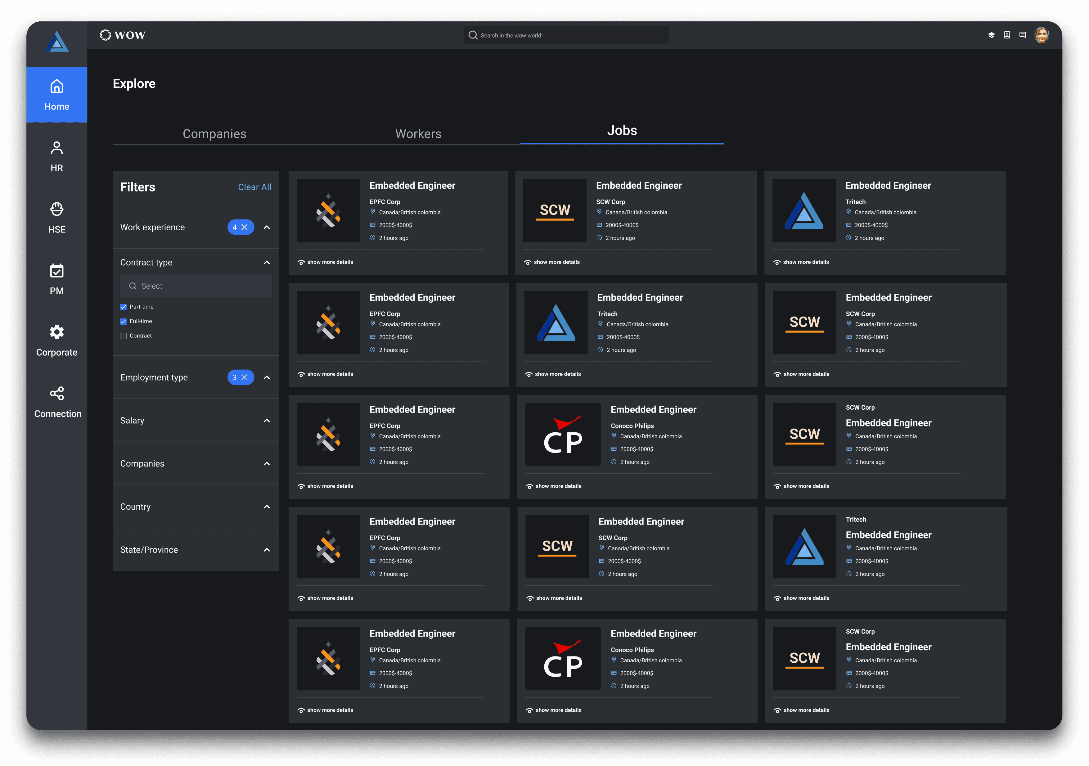
Task: Click the Clear All filters link
Action: point(254,187)
